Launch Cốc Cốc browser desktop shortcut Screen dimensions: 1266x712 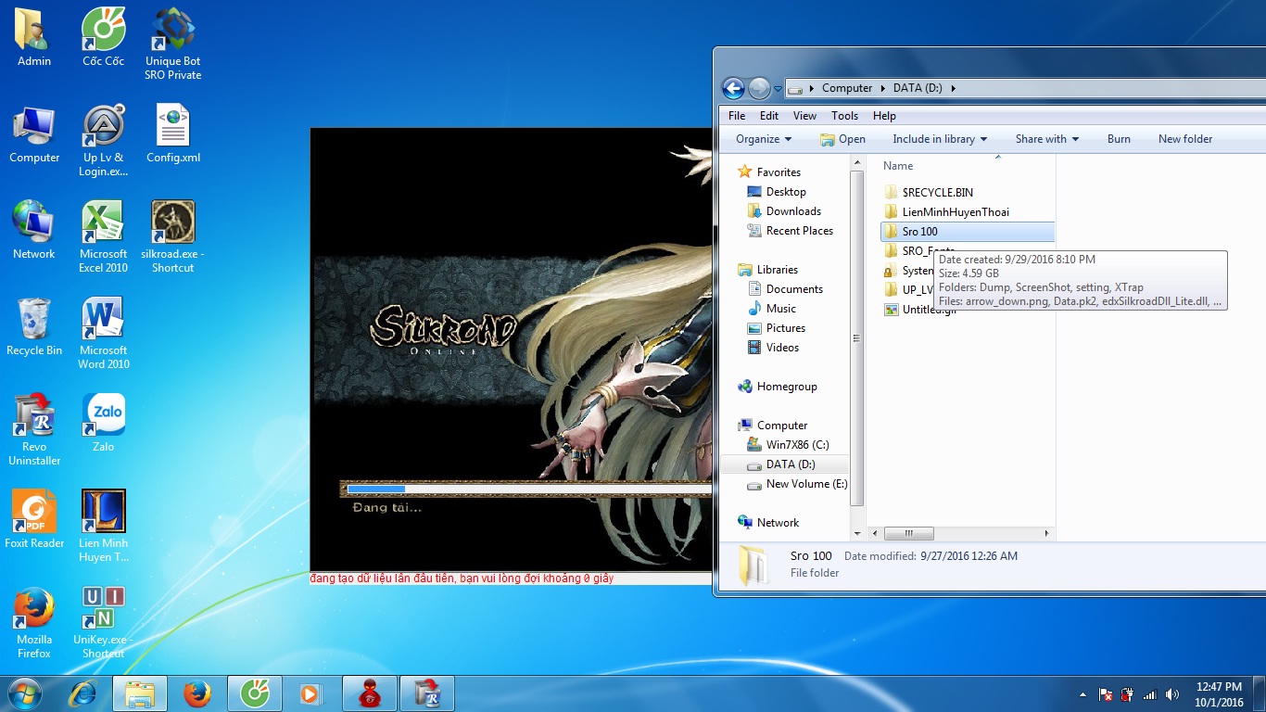point(103,38)
